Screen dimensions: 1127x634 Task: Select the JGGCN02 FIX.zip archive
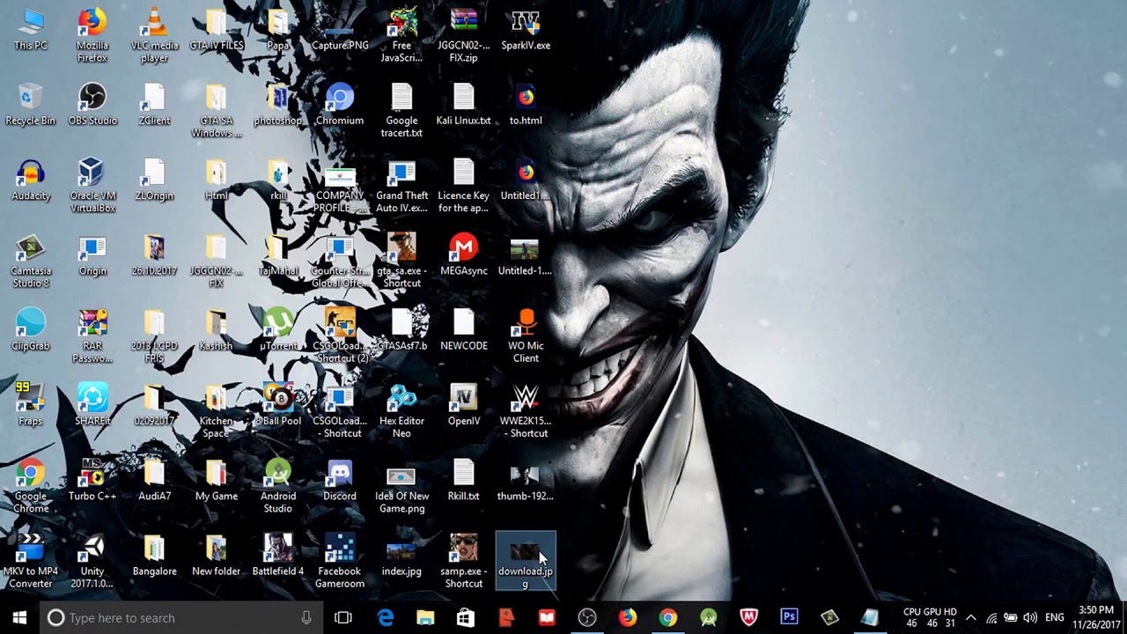tap(464, 35)
